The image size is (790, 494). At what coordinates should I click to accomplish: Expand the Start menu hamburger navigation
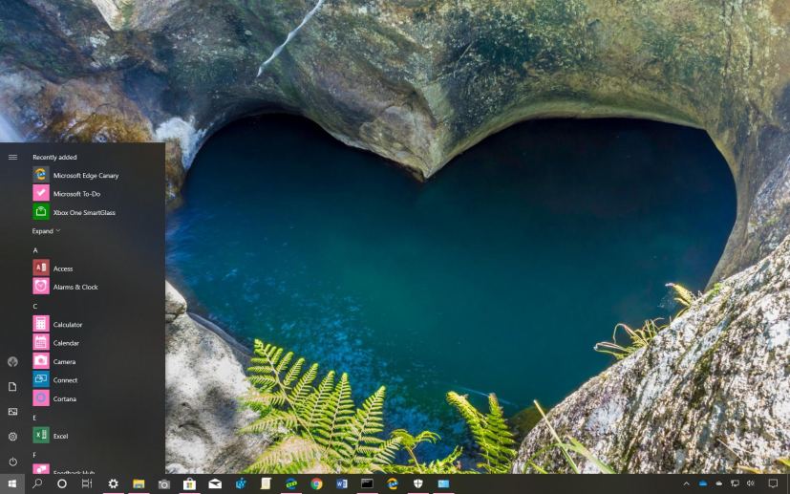click(12, 157)
